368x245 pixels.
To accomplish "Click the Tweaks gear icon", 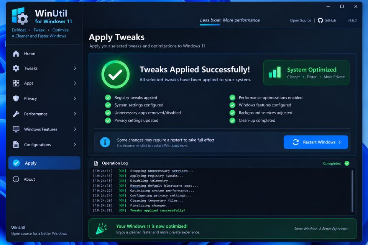I will click(16, 68).
